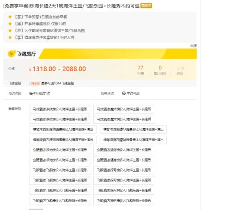Click the 预约次数 label

tap(15, 93)
